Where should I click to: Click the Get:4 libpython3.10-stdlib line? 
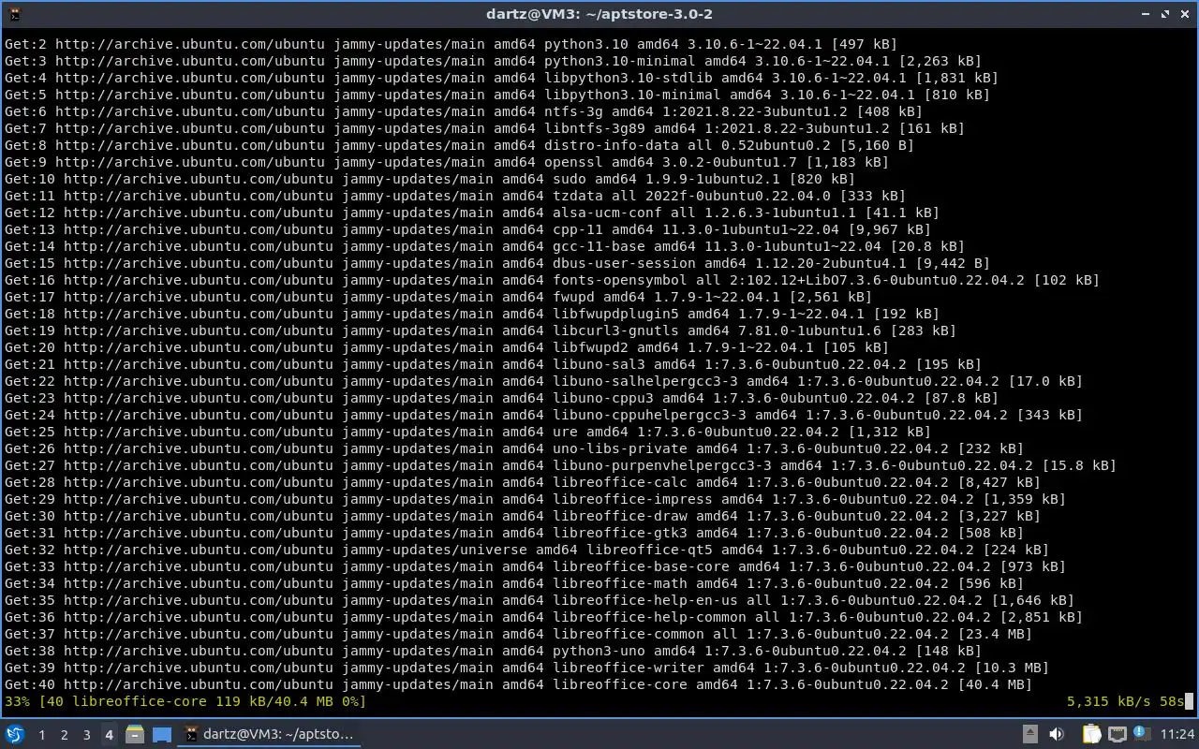point(501,78)
